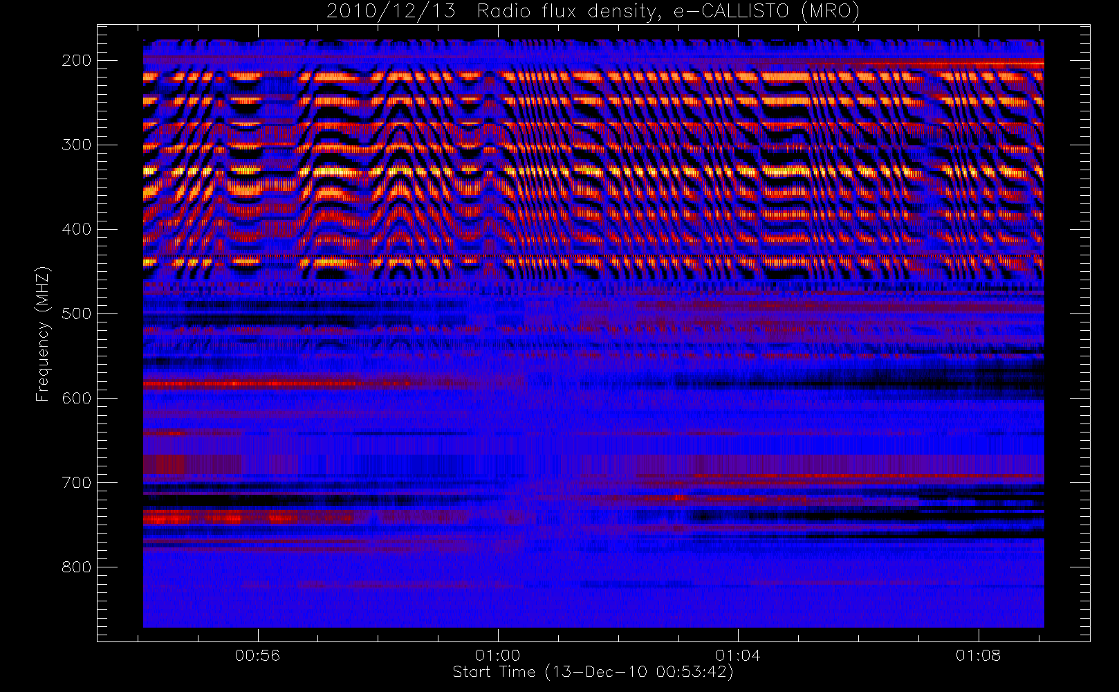Click the 01:00 time tick label

pos(498,655)
